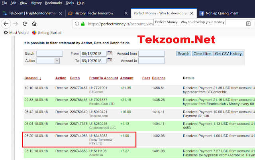Screen dimensions: 255x160
Task: Select amount +10.00 in Tessline row
Action: [x=126, y=112]
